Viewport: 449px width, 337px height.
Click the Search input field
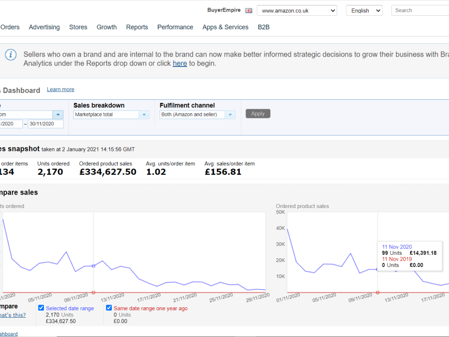(420, 10)
